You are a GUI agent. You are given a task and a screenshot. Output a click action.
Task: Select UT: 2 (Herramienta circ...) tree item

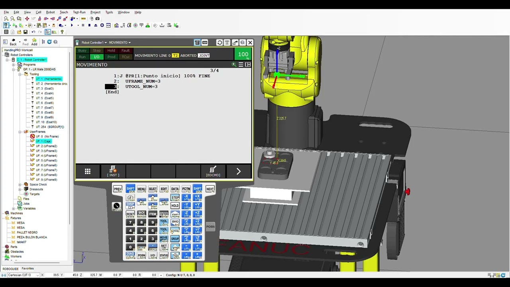[x=51, y=84]
